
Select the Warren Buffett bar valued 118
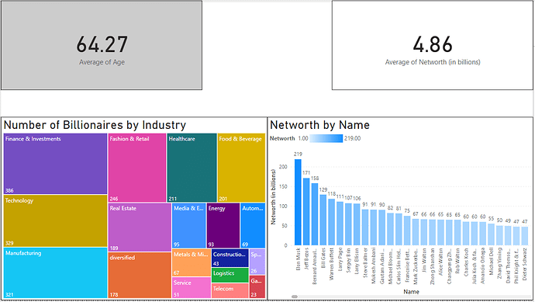click(331, 222)
